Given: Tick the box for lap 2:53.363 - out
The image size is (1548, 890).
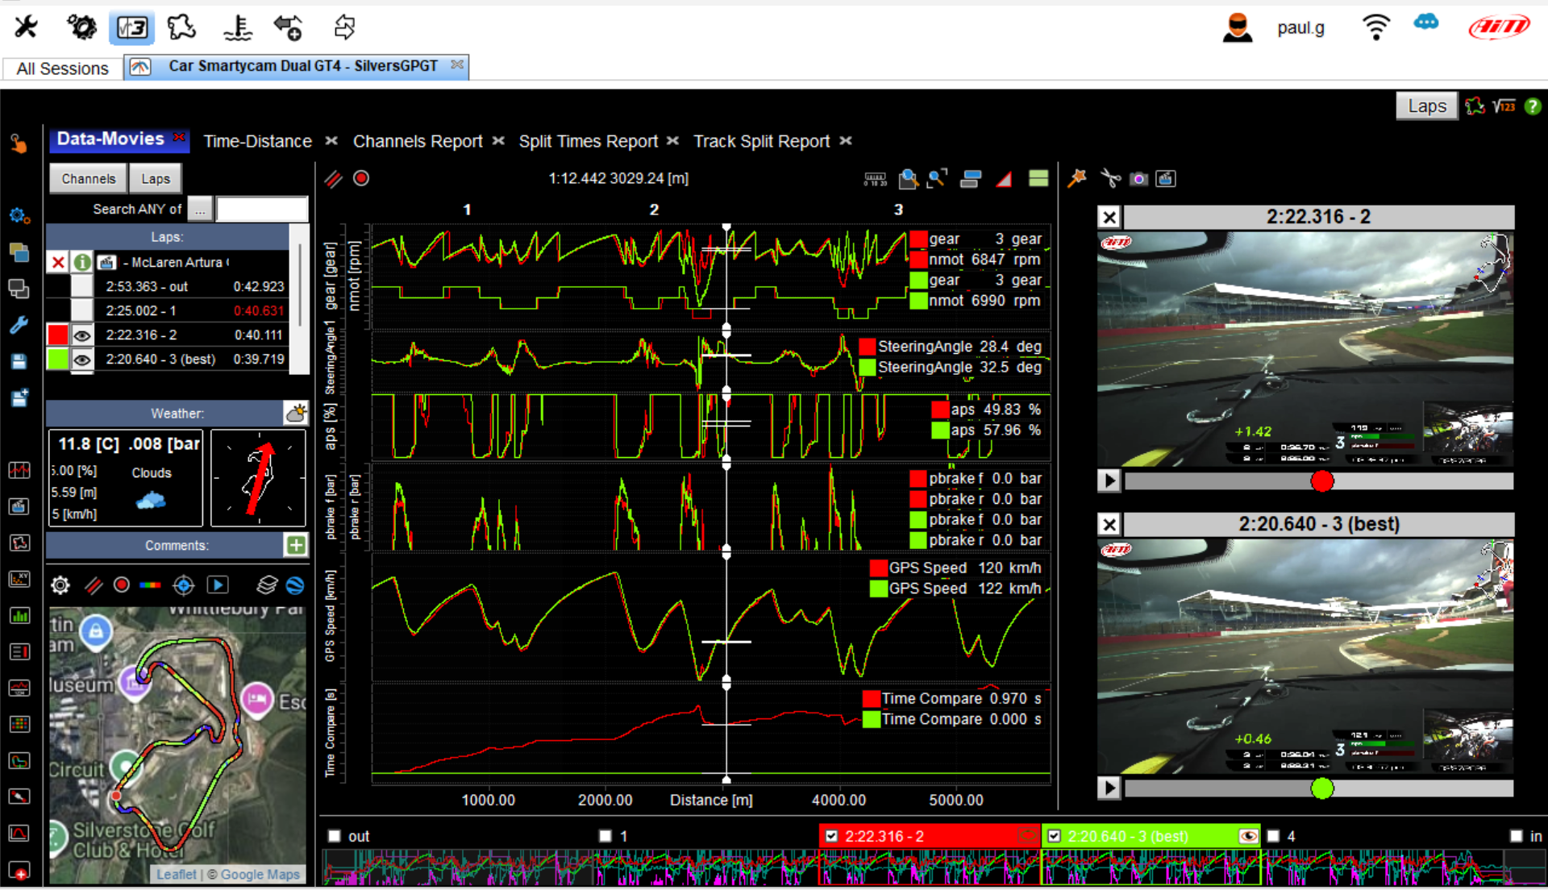Looking at the screenshot, I should [82, 286].
